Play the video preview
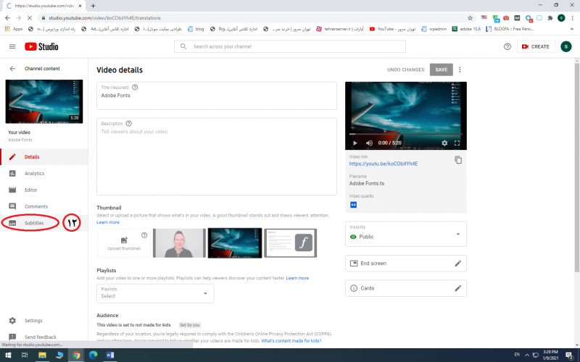 pos(355,143)
